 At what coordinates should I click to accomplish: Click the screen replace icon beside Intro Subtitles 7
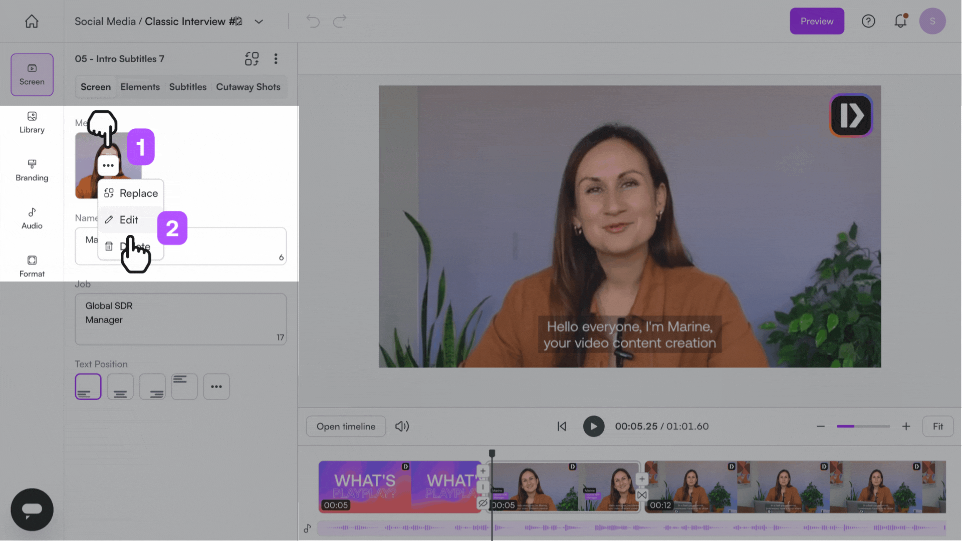(252, 59)
